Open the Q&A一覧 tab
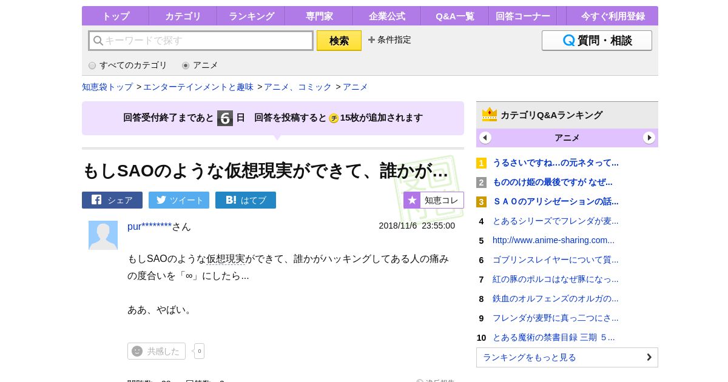This screenshot has width=728, height=382. click(454, 16)
